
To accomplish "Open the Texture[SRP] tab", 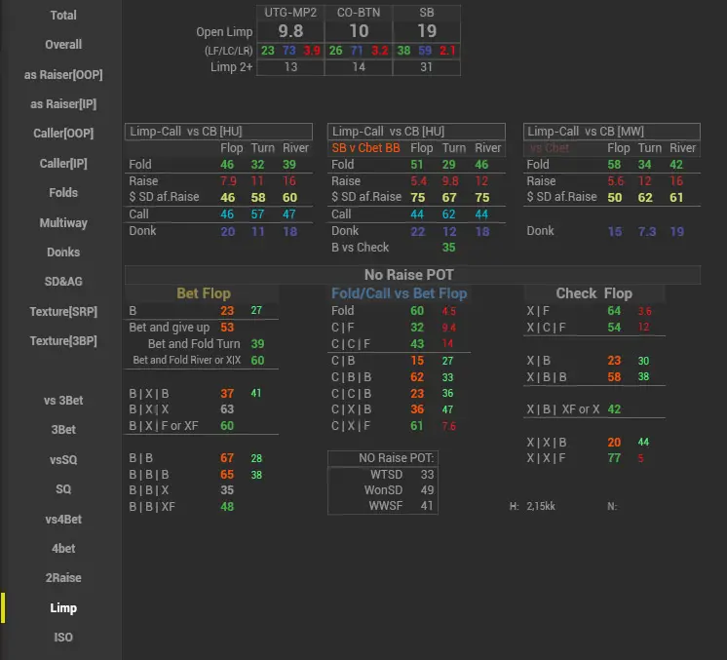I will [x=63, y=312].
